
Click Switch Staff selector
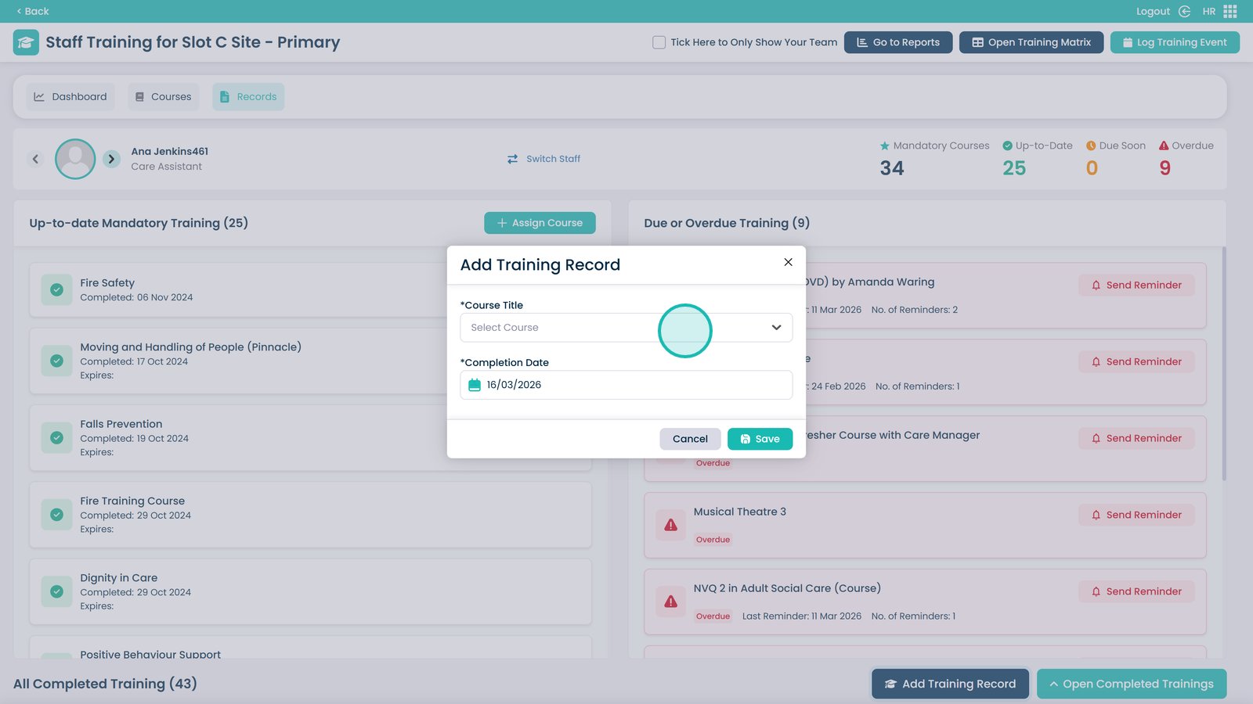pos(544,159)
